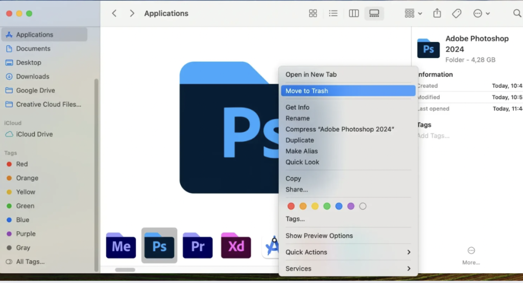523x283 pixels.
Task: Open Downloads in the sidebar
Action: (33, 77)
